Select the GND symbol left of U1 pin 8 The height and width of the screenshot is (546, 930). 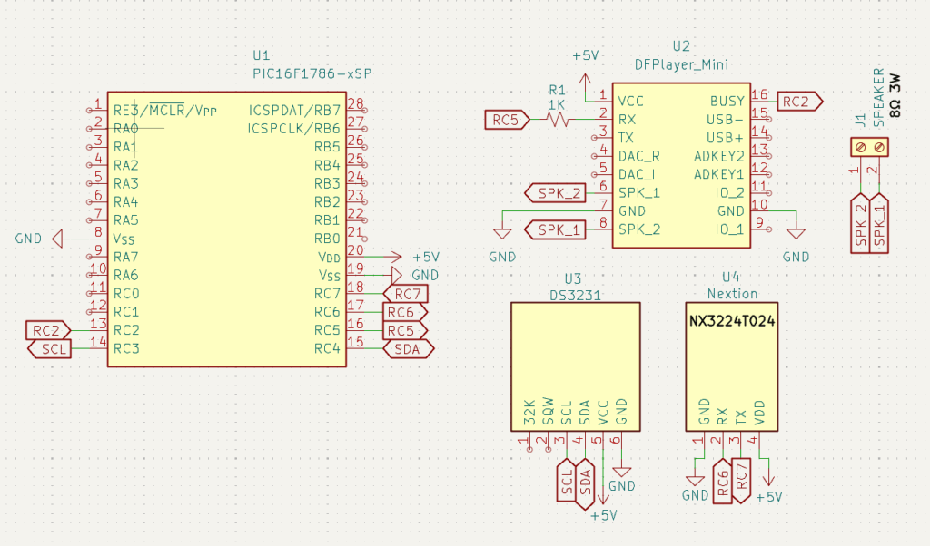(x=57, y=239)
